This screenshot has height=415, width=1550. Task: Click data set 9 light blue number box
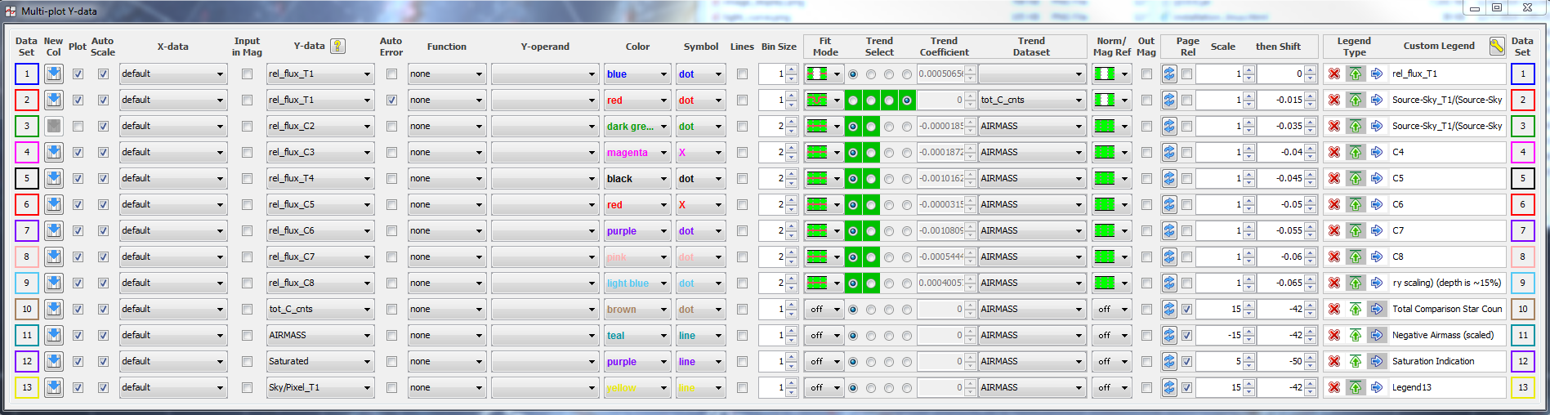pyautogui.click(x=26, y=283)
